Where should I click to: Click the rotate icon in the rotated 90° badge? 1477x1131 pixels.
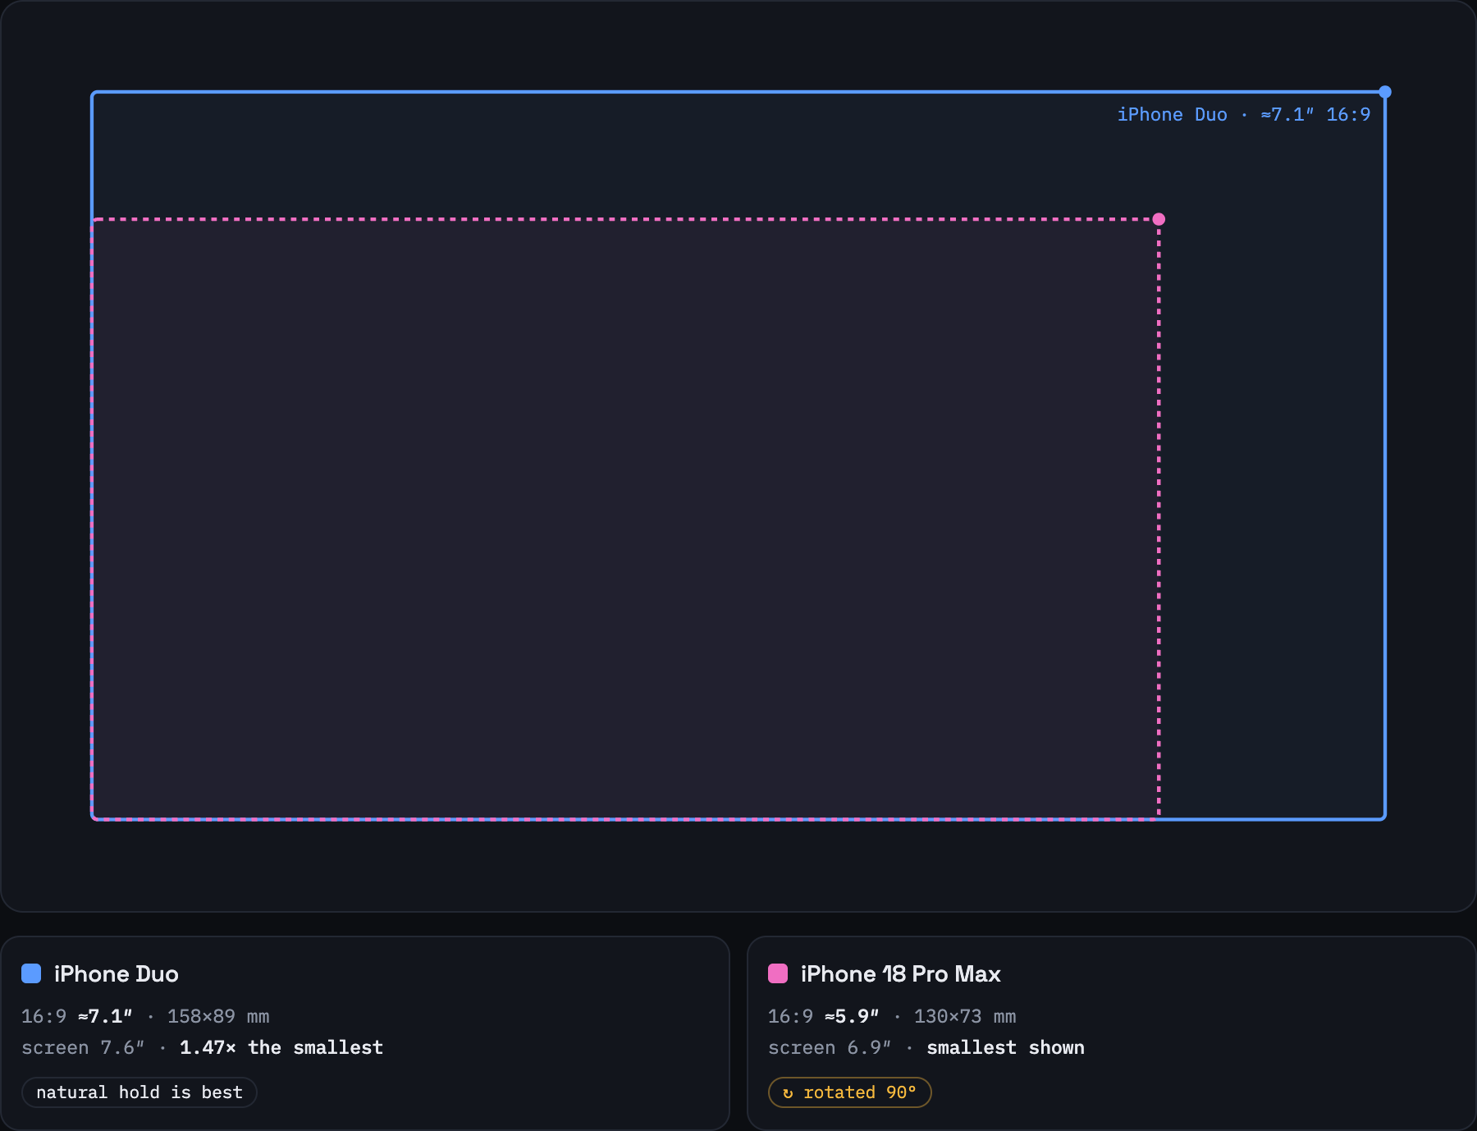tap(788, 1093)
